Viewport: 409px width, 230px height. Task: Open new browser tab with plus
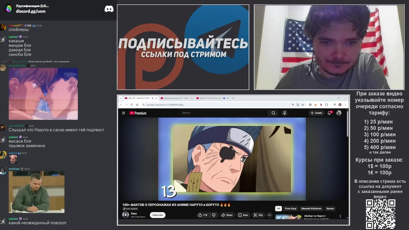[233, 98]
